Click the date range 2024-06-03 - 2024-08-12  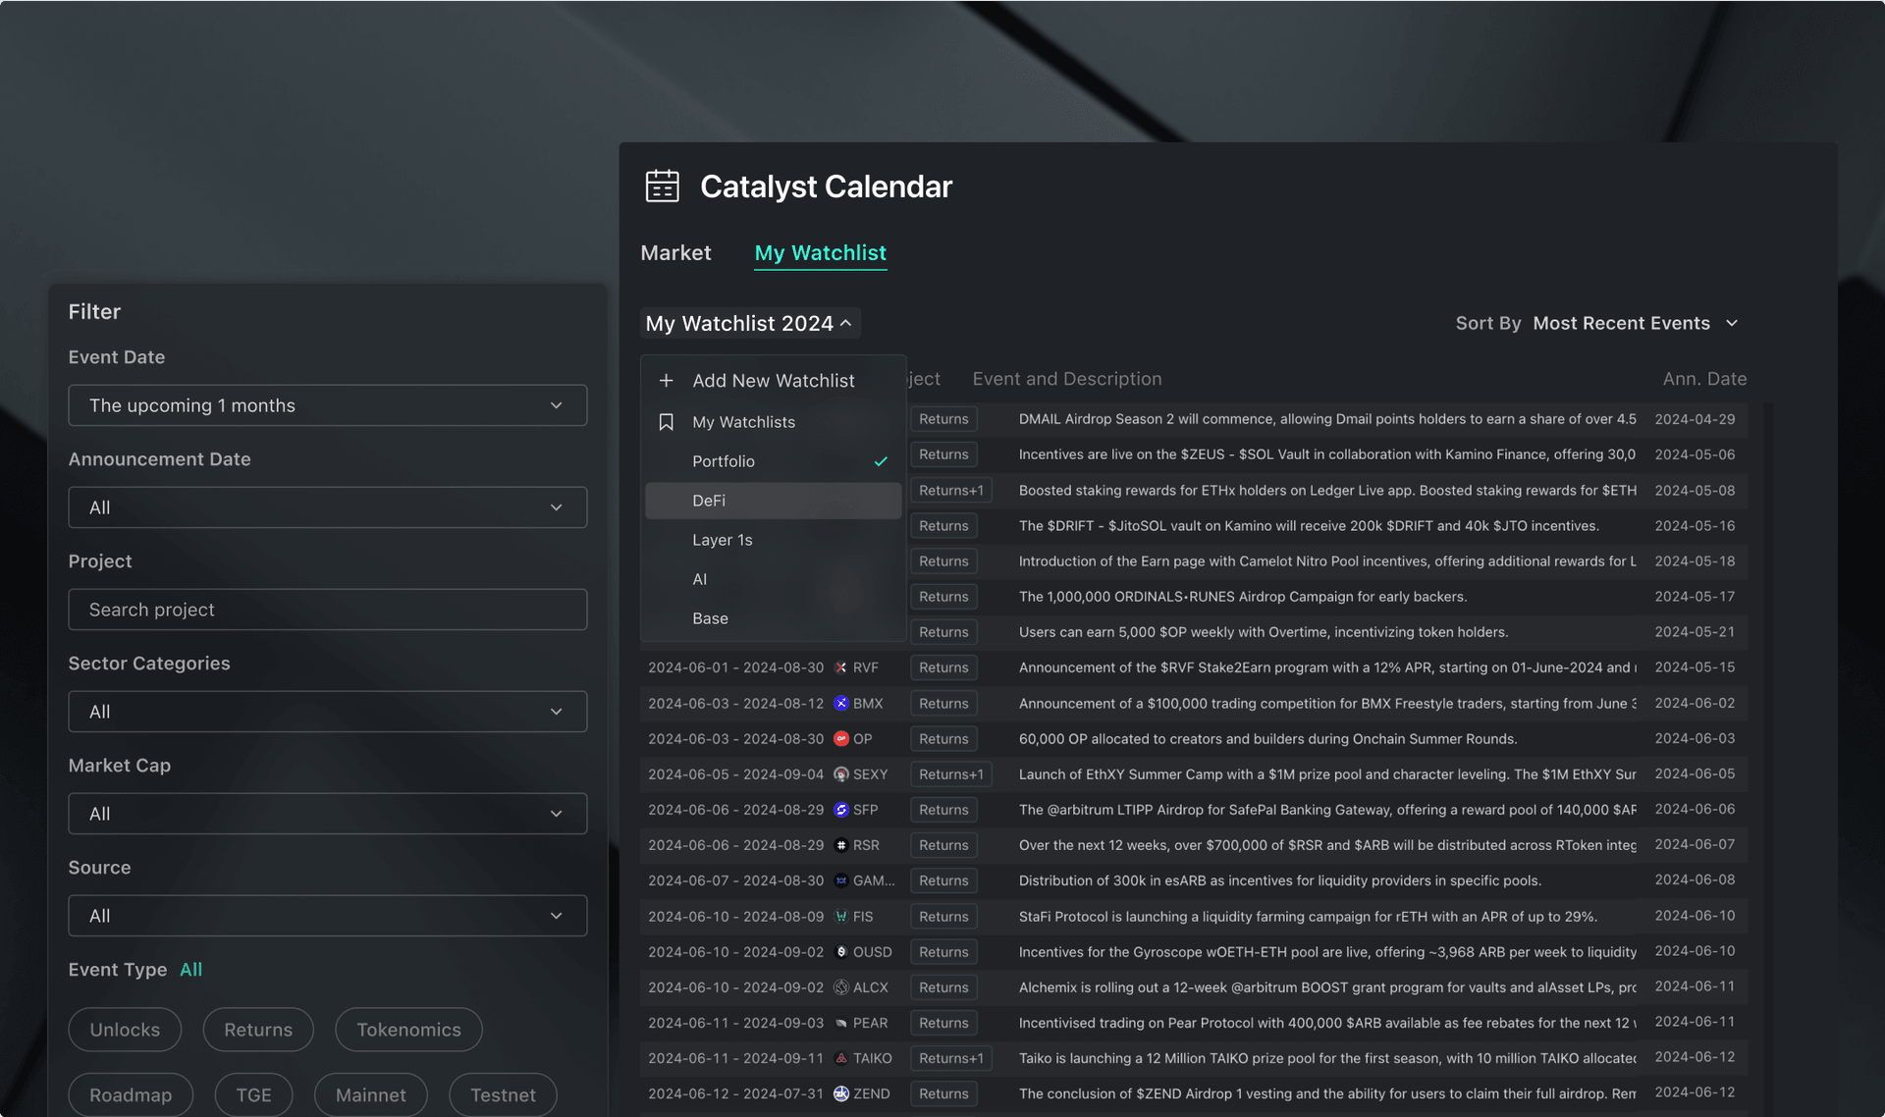click(736, 704)
